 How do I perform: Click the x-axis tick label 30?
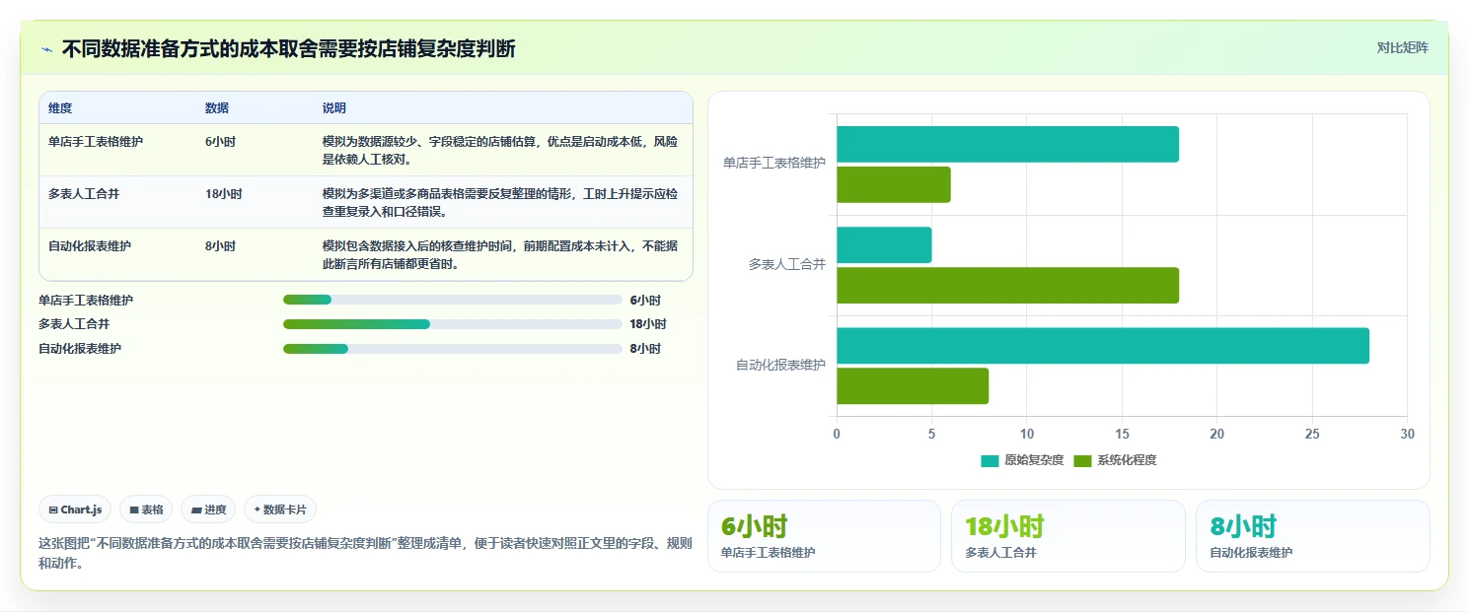1407,434
